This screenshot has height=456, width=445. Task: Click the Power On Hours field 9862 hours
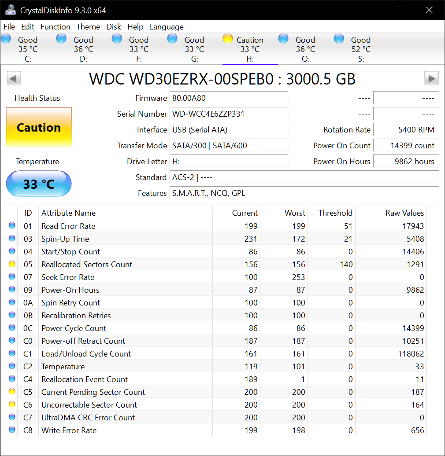(x=406, y=162)
